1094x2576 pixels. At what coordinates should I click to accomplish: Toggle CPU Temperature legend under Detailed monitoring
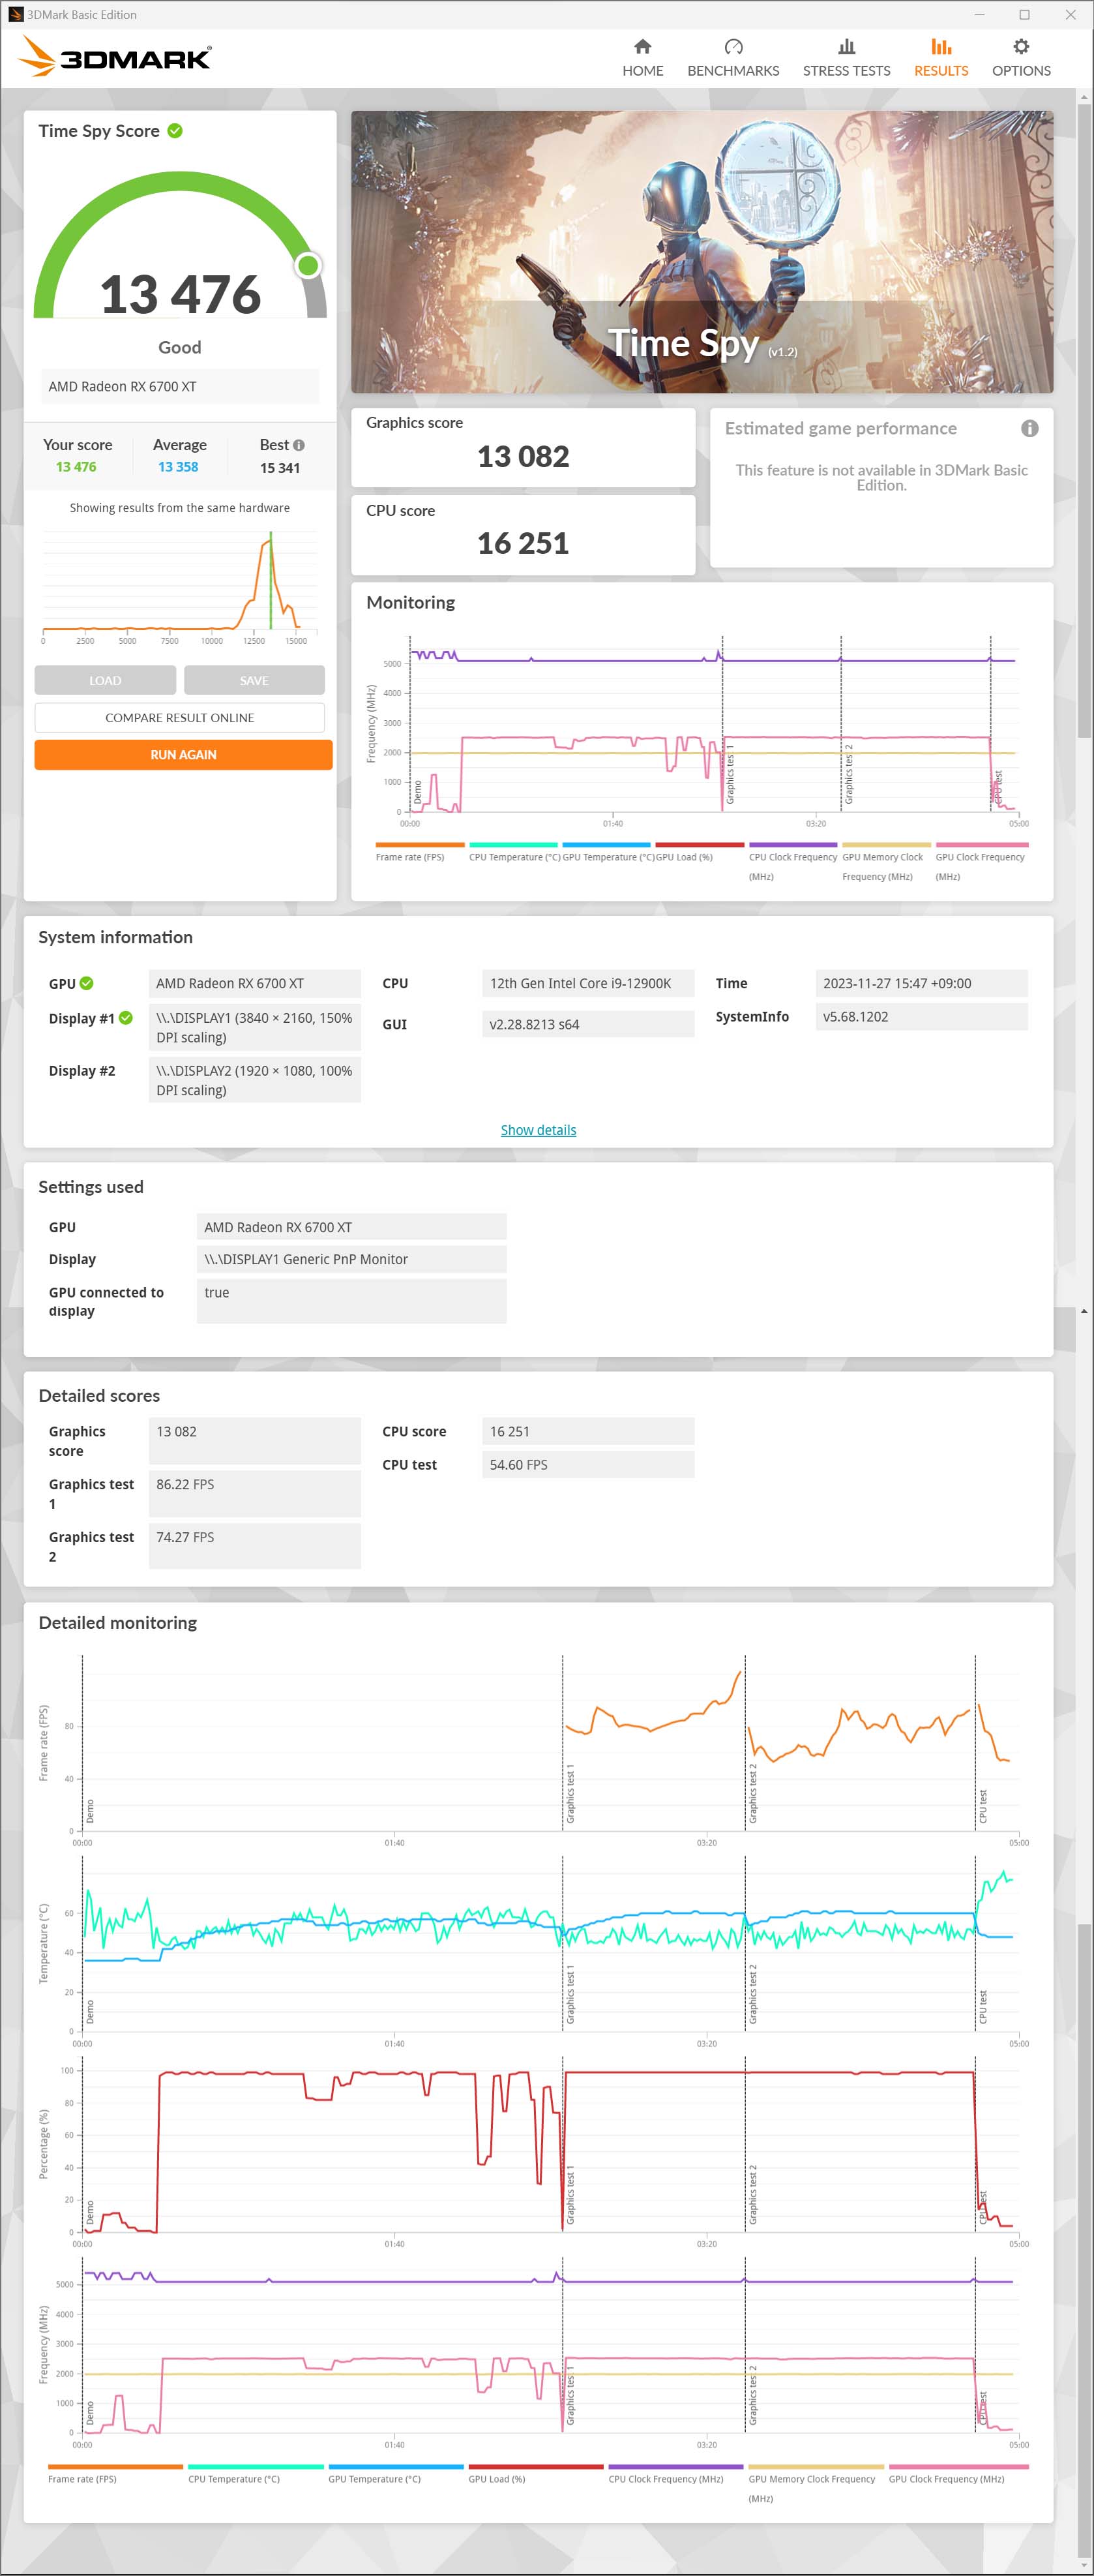click(255, 2475)
